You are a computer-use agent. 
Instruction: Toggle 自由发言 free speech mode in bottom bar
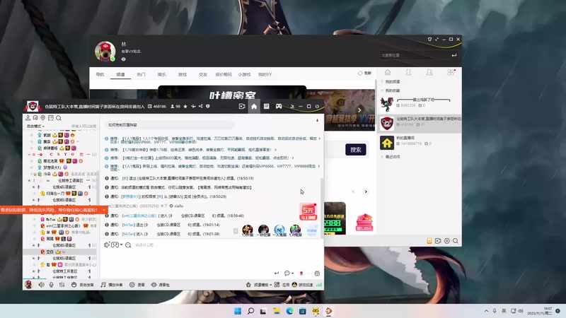[x=82, y=285]
